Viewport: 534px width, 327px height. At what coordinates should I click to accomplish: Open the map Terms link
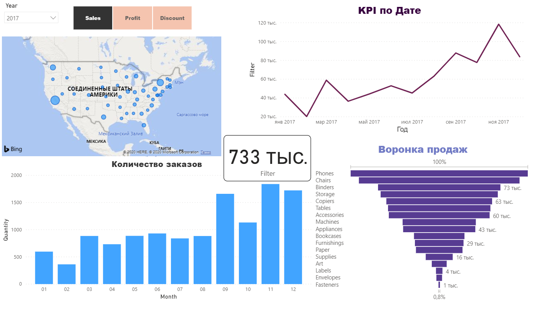click(206, 152)
